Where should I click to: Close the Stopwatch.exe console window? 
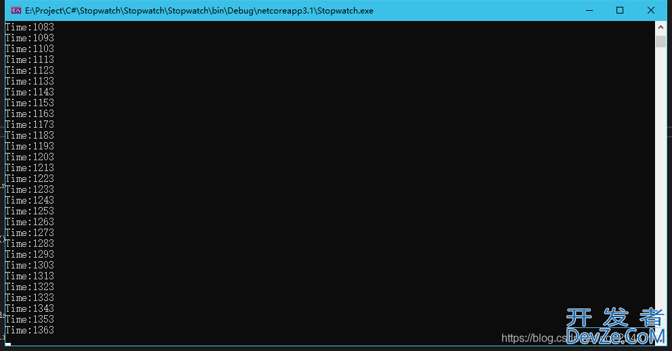point(651,11)
